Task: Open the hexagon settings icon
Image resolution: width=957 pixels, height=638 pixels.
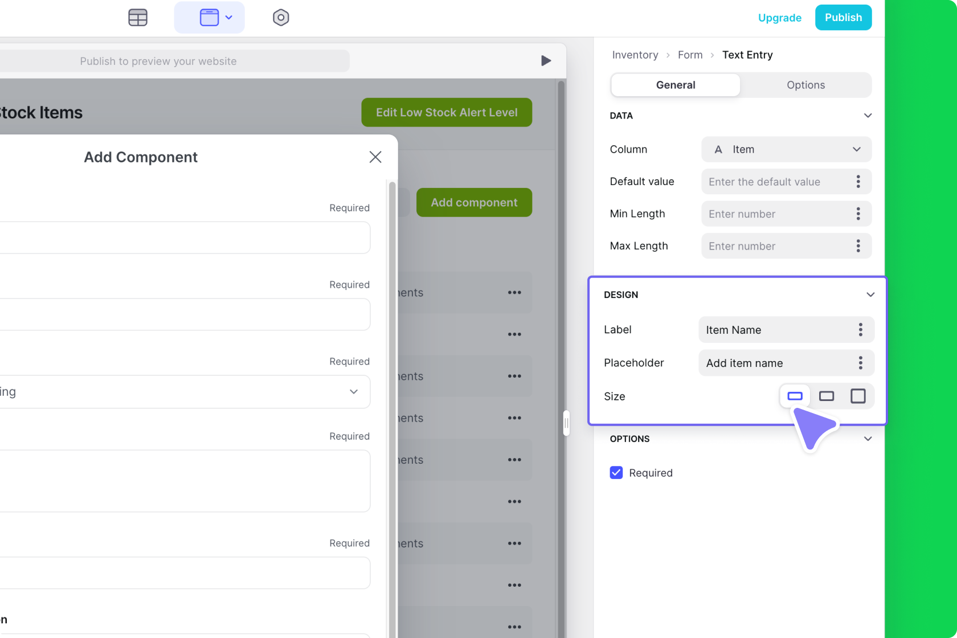Action: (281, 18)
